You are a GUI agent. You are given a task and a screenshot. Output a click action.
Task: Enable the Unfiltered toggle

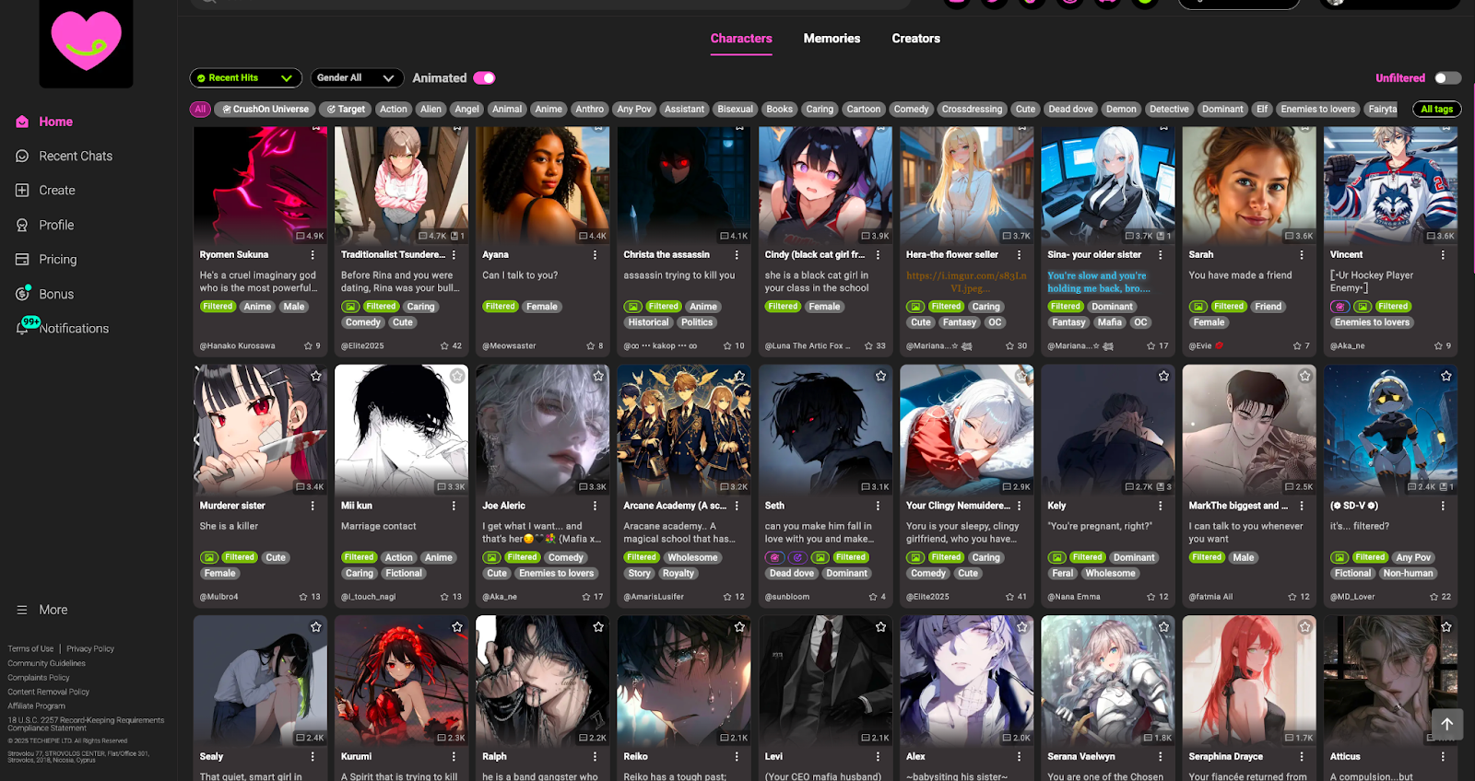(x=1447, y=78)
